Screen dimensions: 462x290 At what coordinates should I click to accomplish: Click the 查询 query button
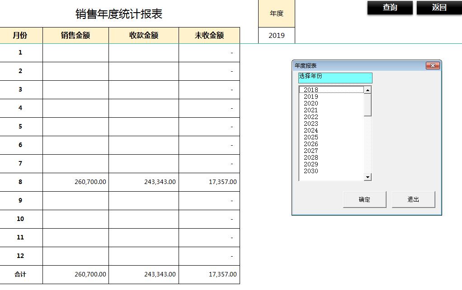(389, 8)
